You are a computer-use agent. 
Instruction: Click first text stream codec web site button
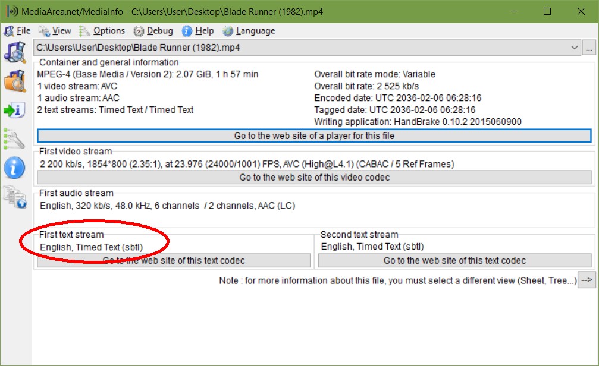[174, 261]
